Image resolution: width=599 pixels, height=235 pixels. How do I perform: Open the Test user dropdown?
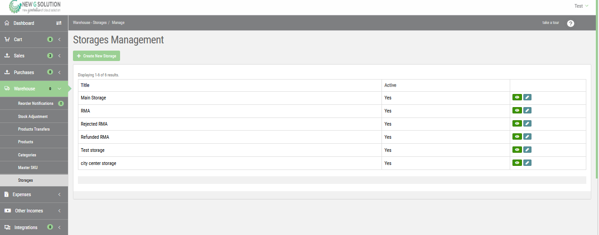[x=581, y=6]
